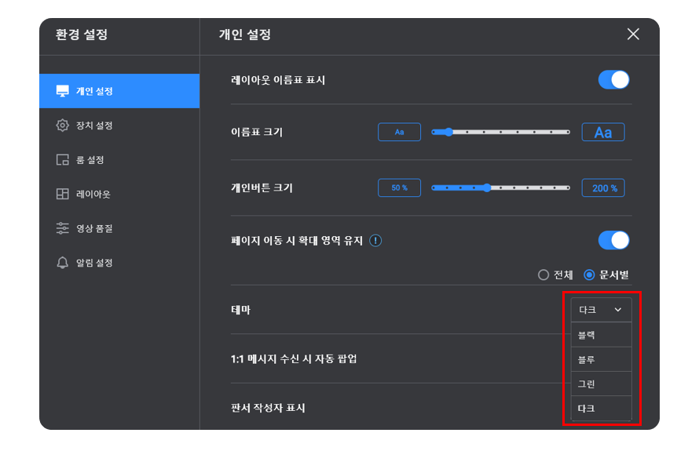
Task: Close the 환경 설정 dialog with X
Action: click(x=633, y=35)
